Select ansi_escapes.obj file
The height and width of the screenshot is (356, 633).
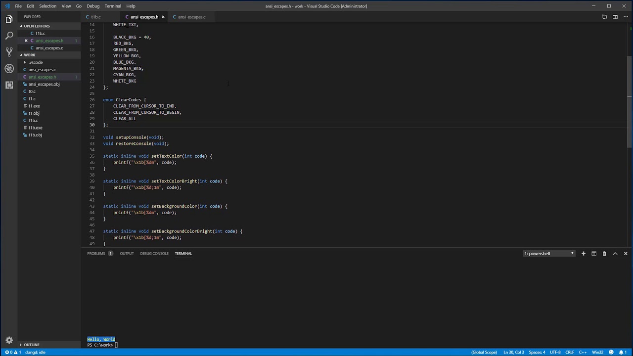pos(44,84)
